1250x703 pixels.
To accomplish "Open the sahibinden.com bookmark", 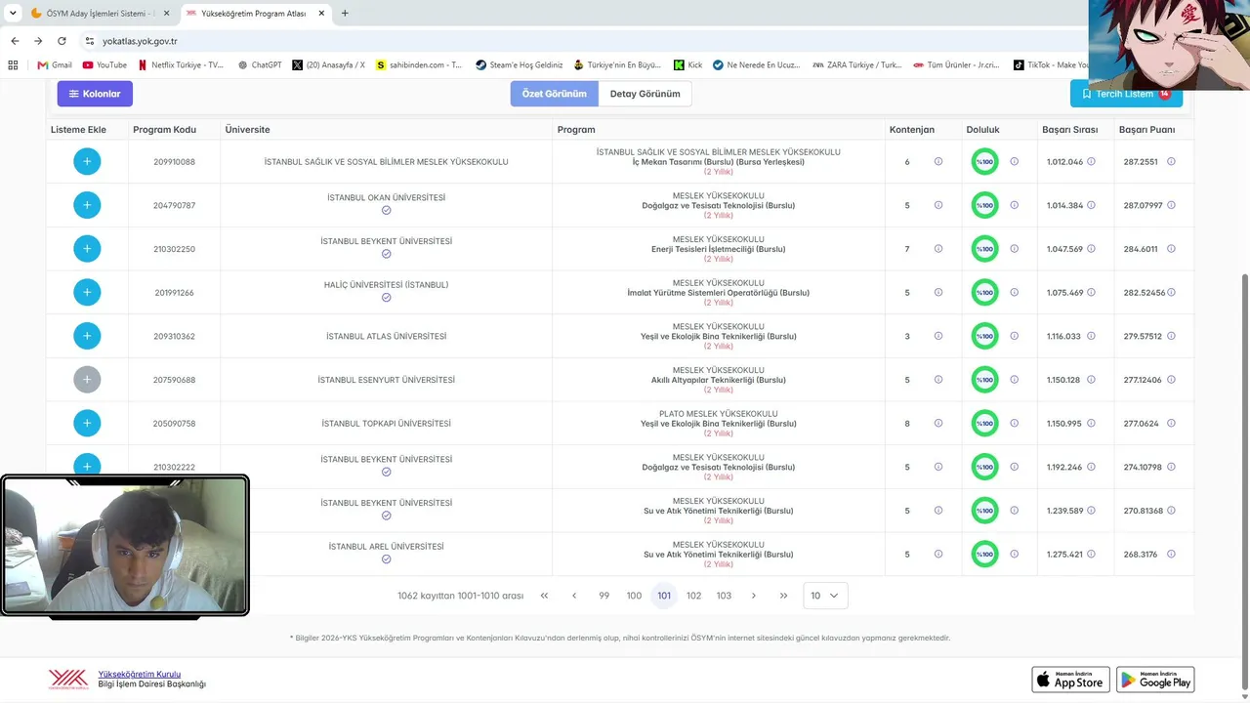I will point(419,64).
